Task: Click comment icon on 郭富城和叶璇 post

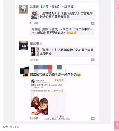Action: point(93,118)
